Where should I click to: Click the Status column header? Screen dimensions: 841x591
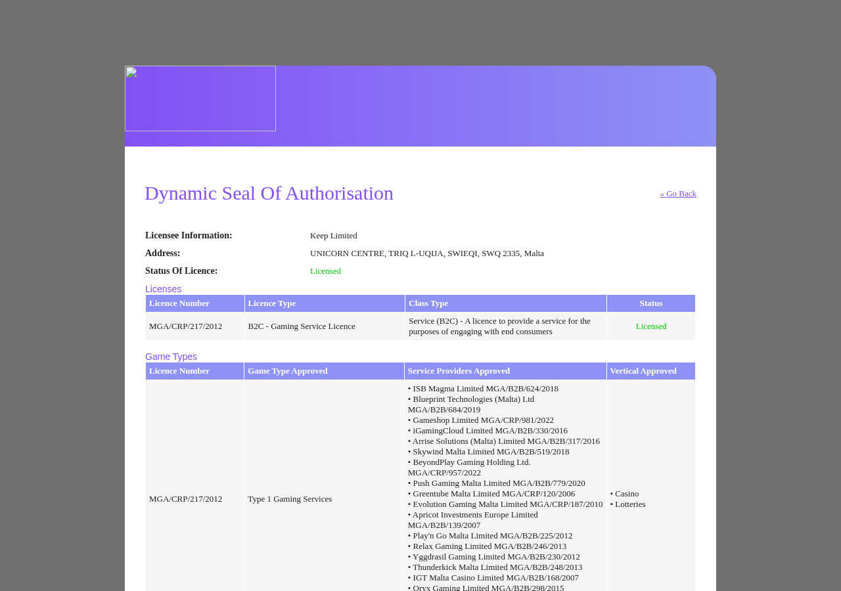pos(651,303)
